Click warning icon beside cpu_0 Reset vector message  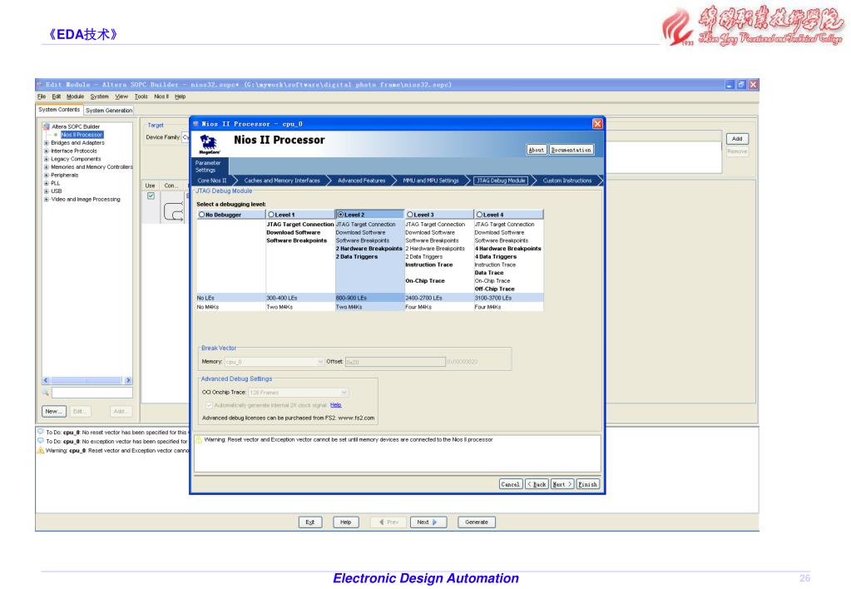pos(41,451)
